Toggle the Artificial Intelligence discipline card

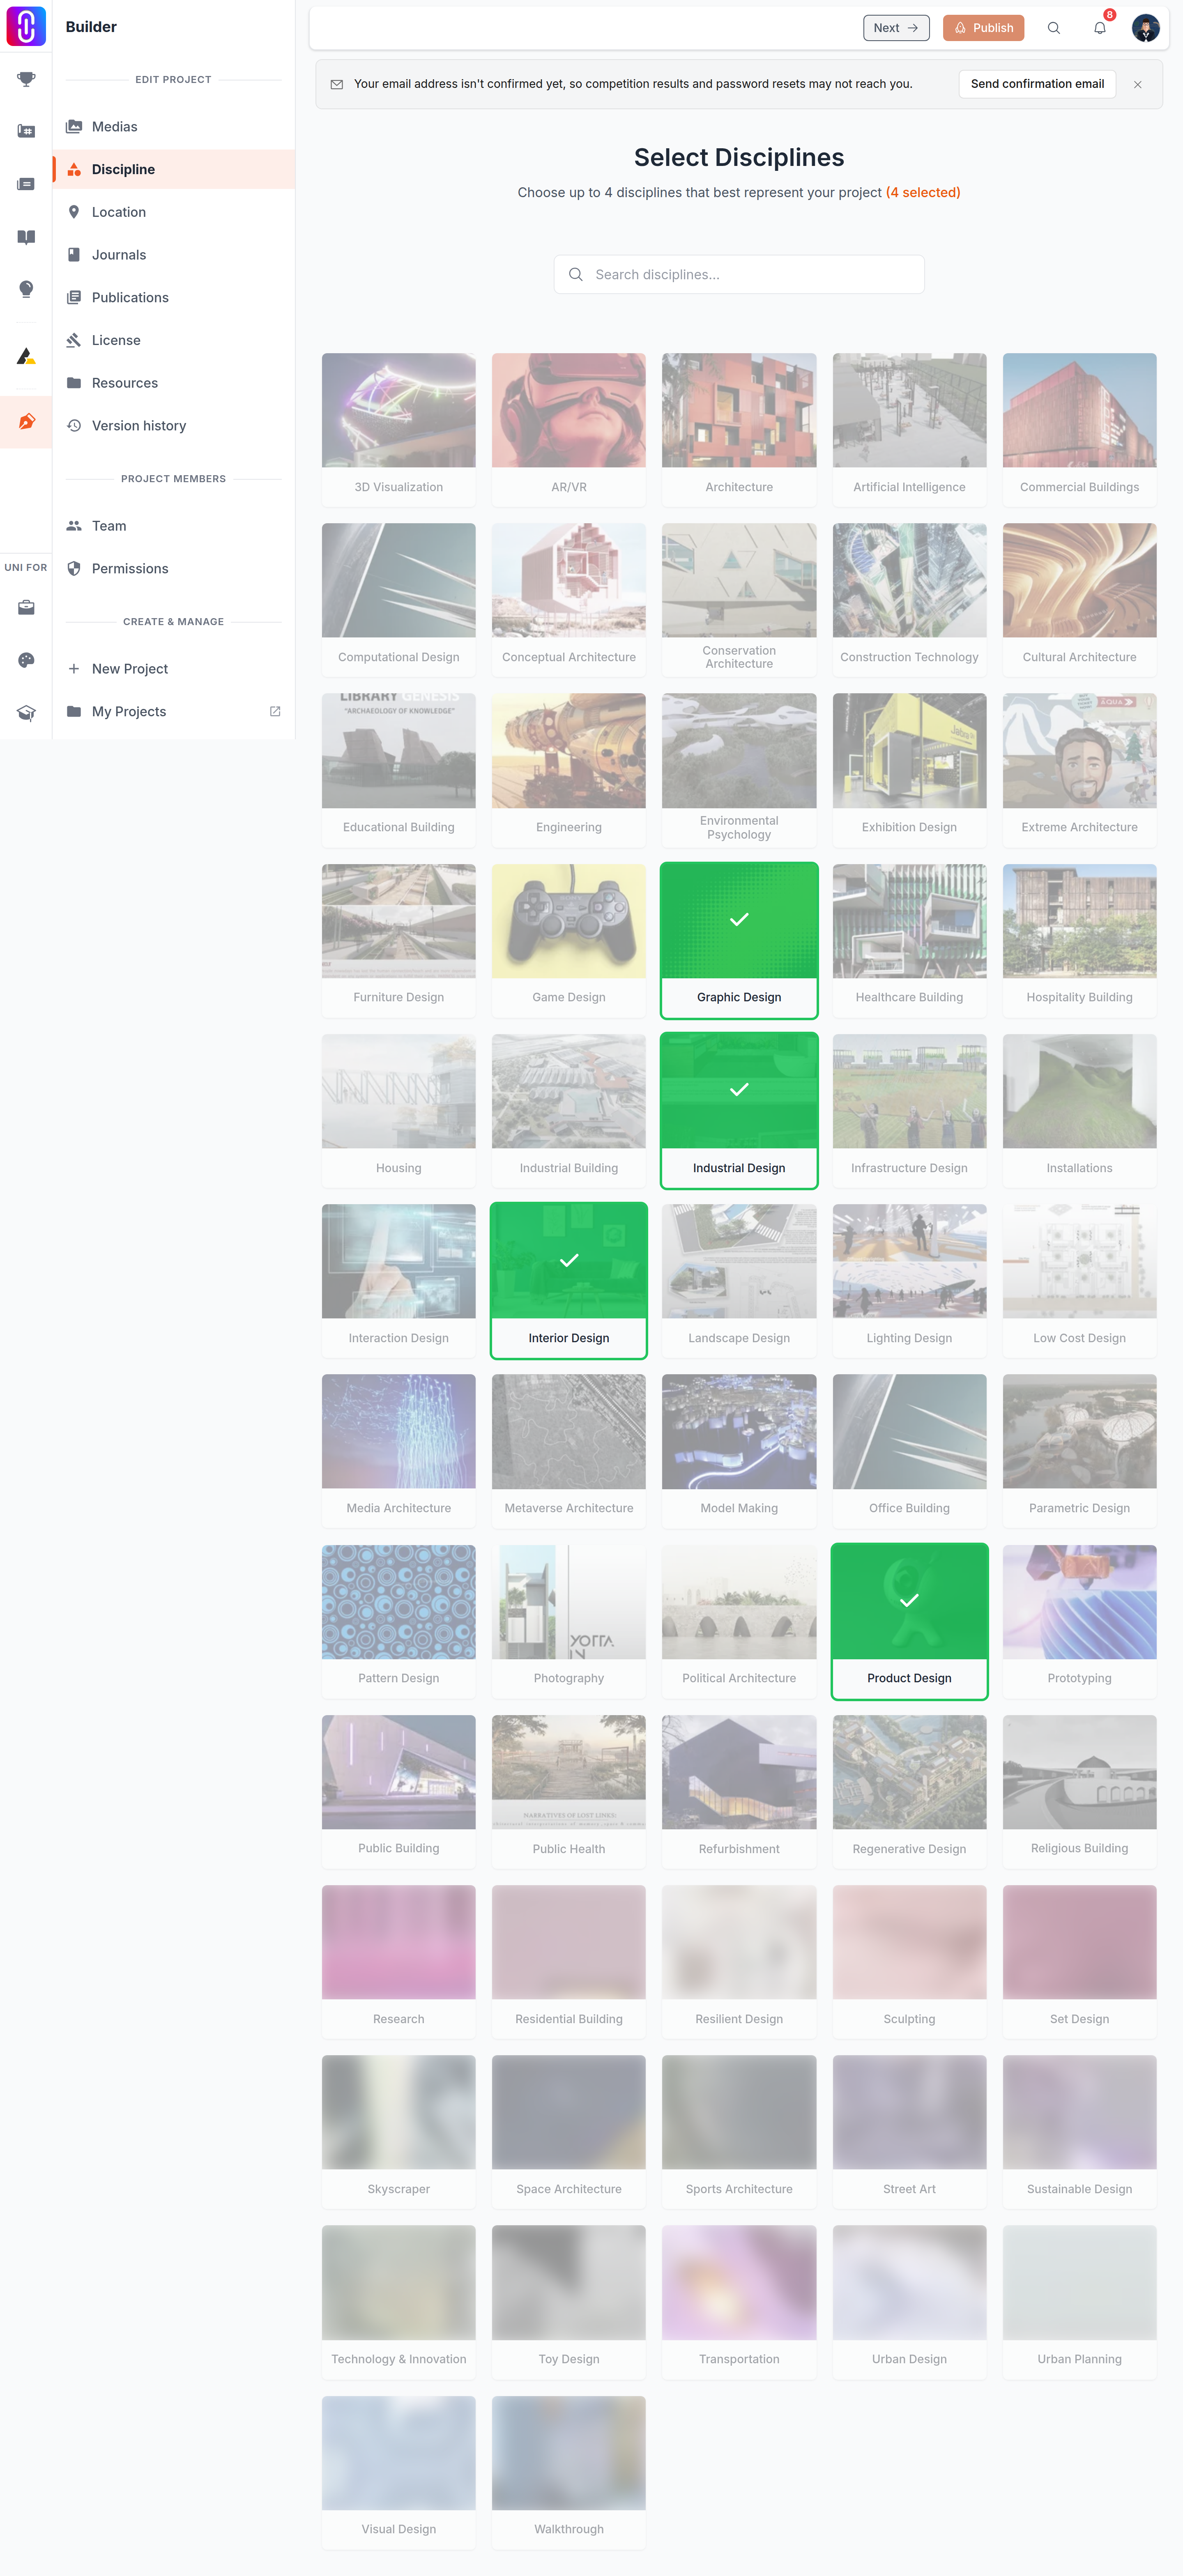click(909, 430)
